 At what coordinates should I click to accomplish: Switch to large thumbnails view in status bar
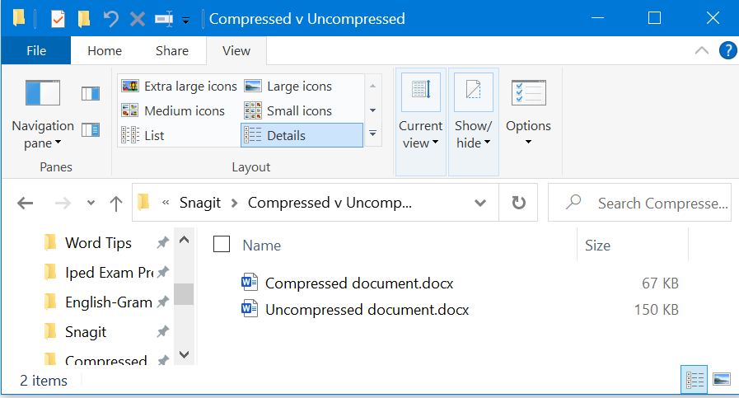(722, 379)
